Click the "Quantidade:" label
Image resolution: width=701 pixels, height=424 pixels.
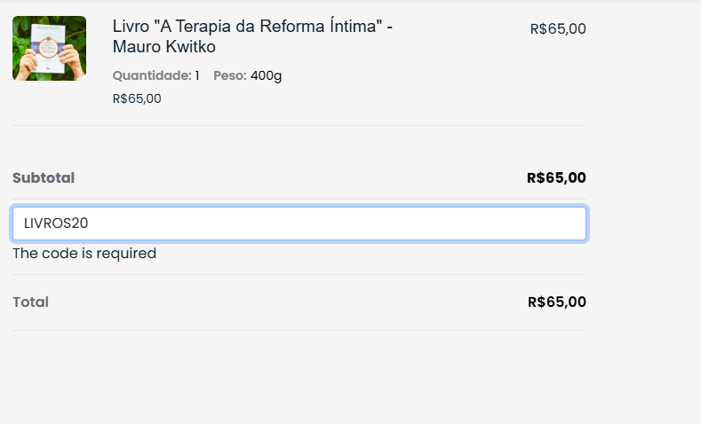pos(151,75)
